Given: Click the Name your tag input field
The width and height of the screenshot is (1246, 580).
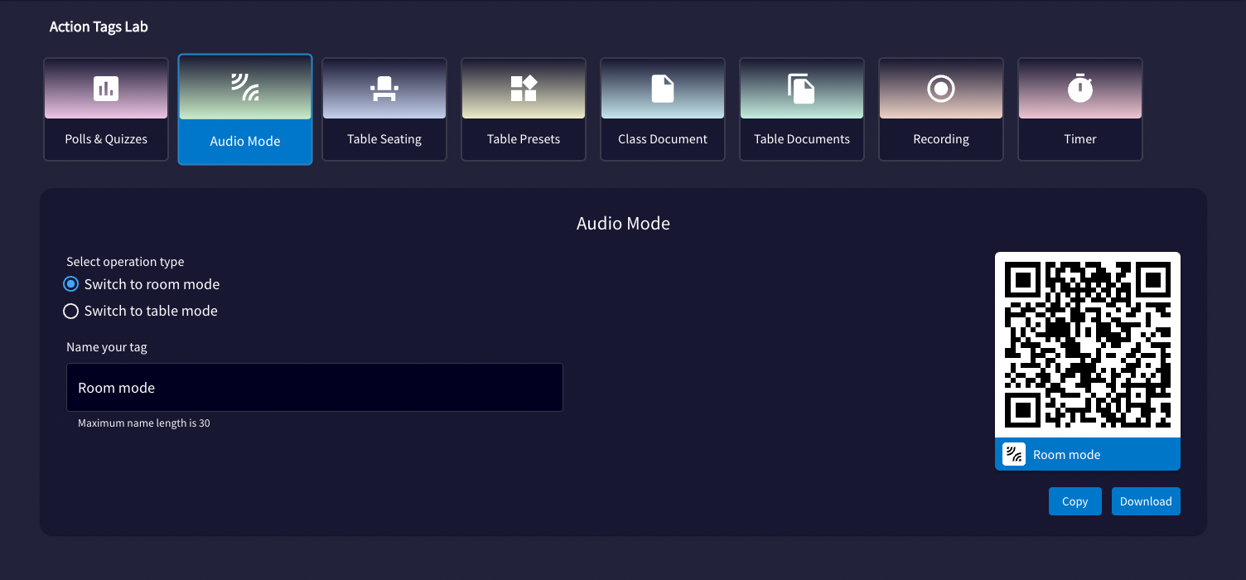Looking at the screenshot, I should click(x=315, y=387).
